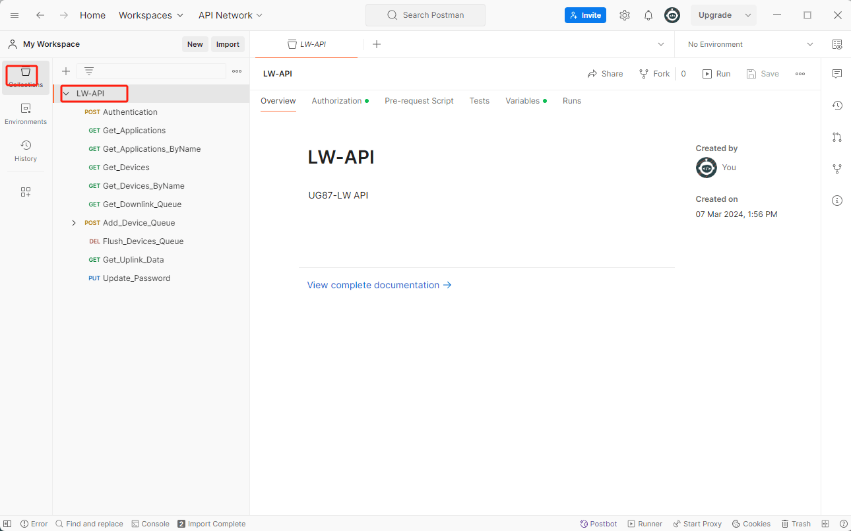Switch to the Pre-request Script tab
Viewport: 851px width, 531px height.
pos(420,101)
